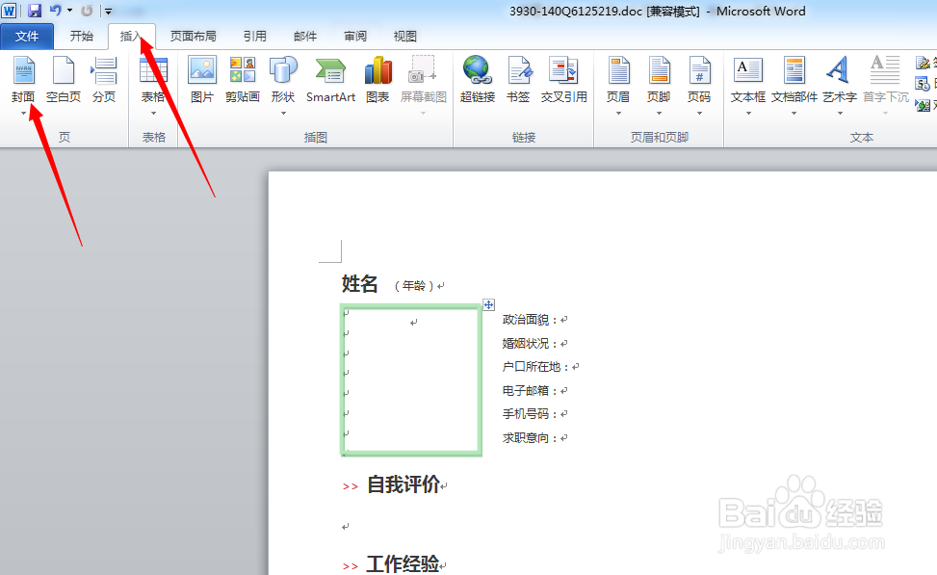The height and width of the screenshot is (575, 937).
Task: Expand the page number (页码) dropdown arrow
Action: (x=699, y=113)
